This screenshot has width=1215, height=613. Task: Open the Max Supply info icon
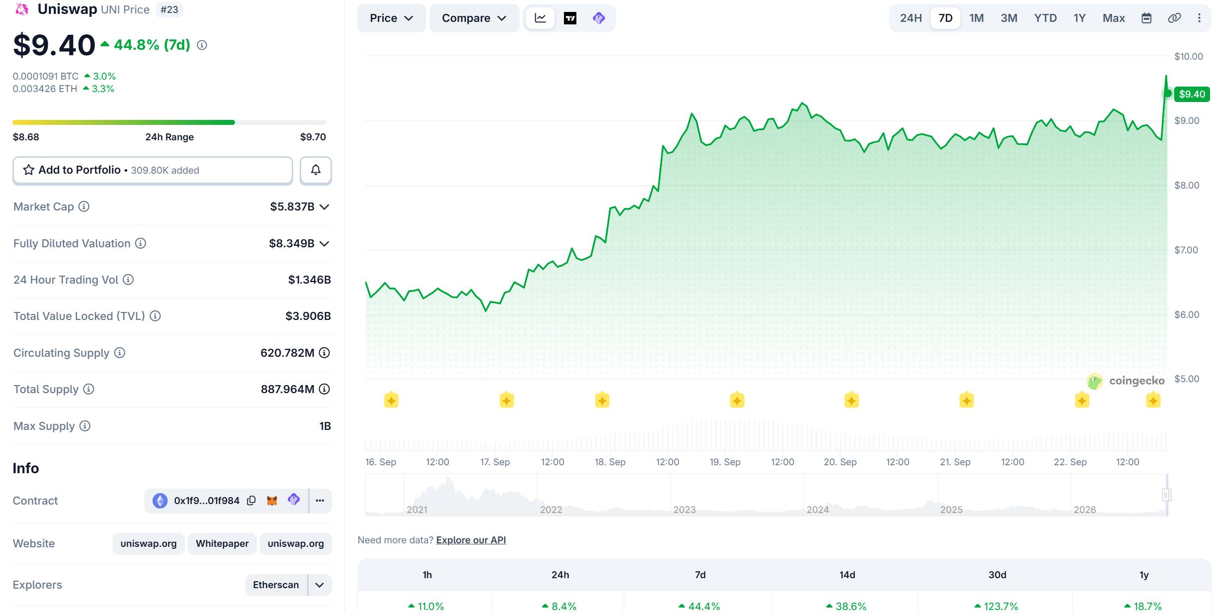pyautogui.click(x=85, y=426)
